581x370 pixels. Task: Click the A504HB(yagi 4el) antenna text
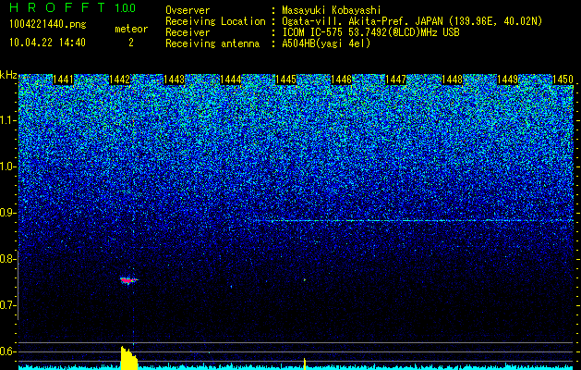(326, 43)
